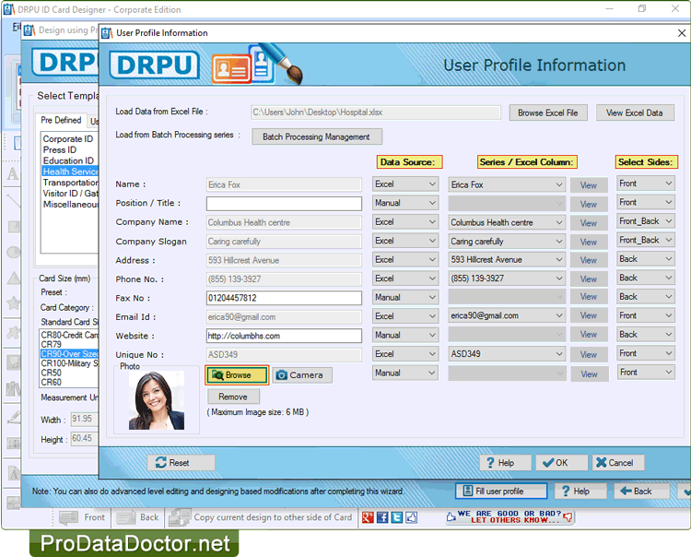Image resolution: width=691 pixels, height=557 pixels.
Task: Select Press ID template category
Action: coord(60,150)
